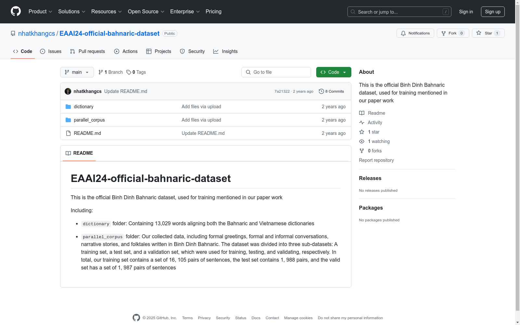Image resolution: width=520 pixels, height=325 pixels.
Task: Click the parallel_corpus folder icon
Action: (x=68, y=120)
